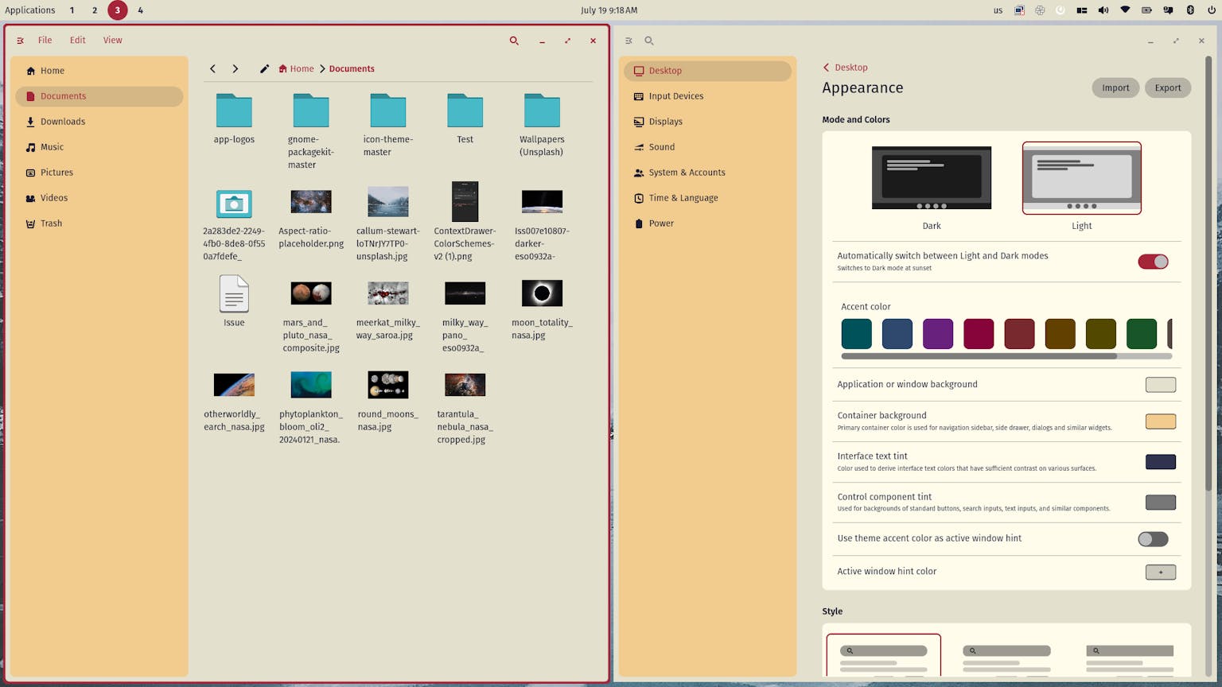Pick the purple accent color swatch
1222x687 pixels.
937,334
